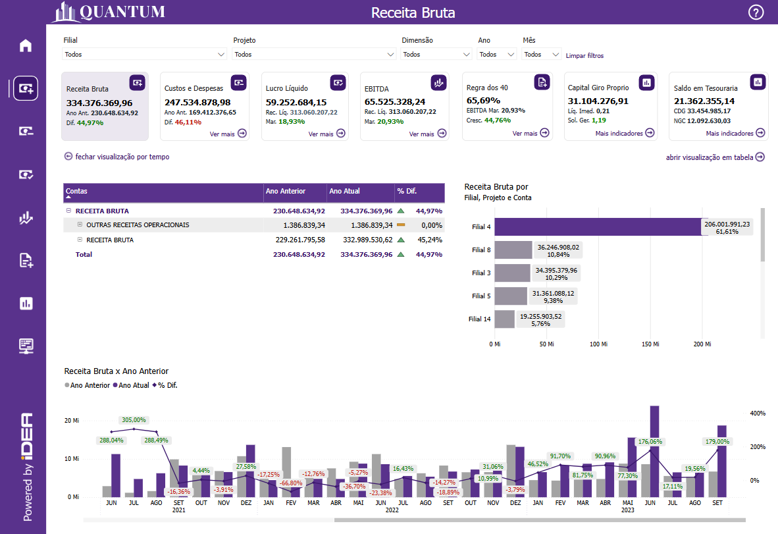Open the EBITDA card chart icon
Viewport: 778px width, 534px height.
pos(438,82)
